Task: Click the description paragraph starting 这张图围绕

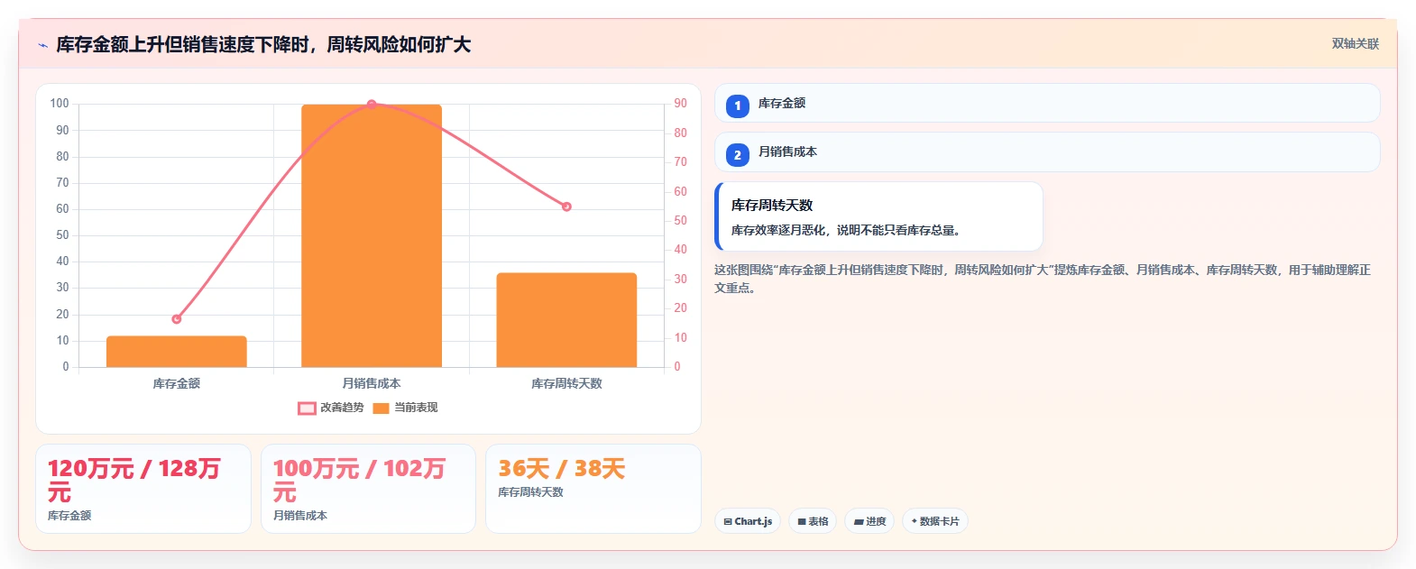Action: pyautogui.click(x=1043, y=279)
